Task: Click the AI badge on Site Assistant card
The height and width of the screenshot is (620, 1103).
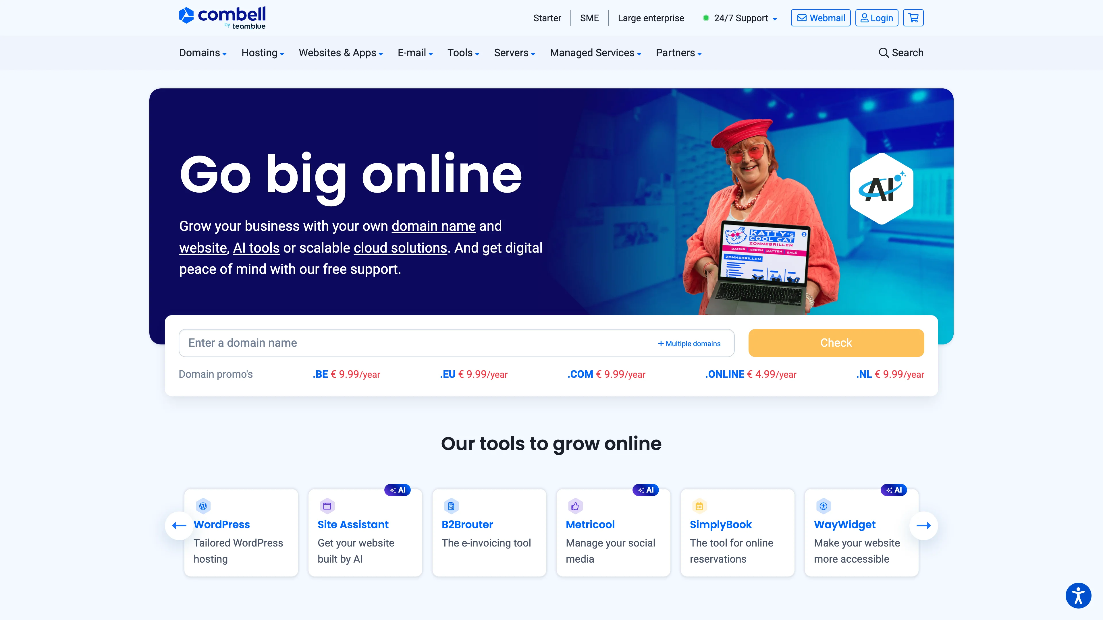Action: (x=397, y=490)
